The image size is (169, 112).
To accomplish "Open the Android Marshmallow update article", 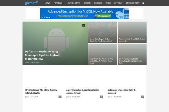I will [x=43, y=55].
